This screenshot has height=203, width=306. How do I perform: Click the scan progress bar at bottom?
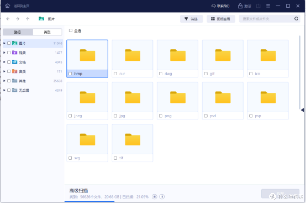point(89,201)
